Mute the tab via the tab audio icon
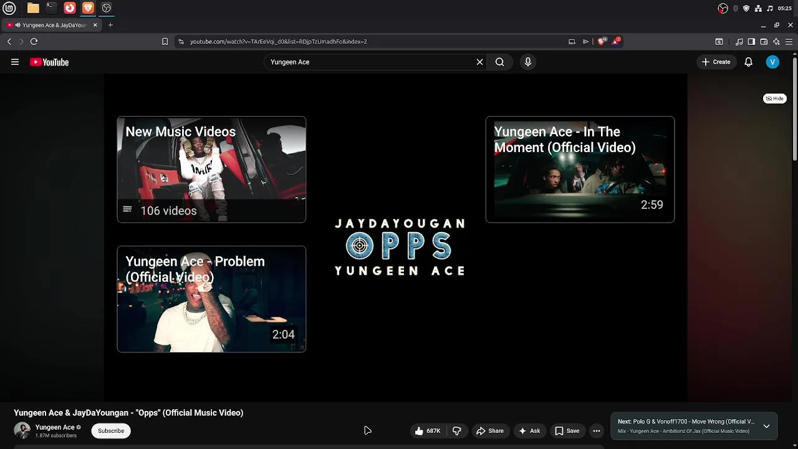Screen dimensions: 798x449 17,25
